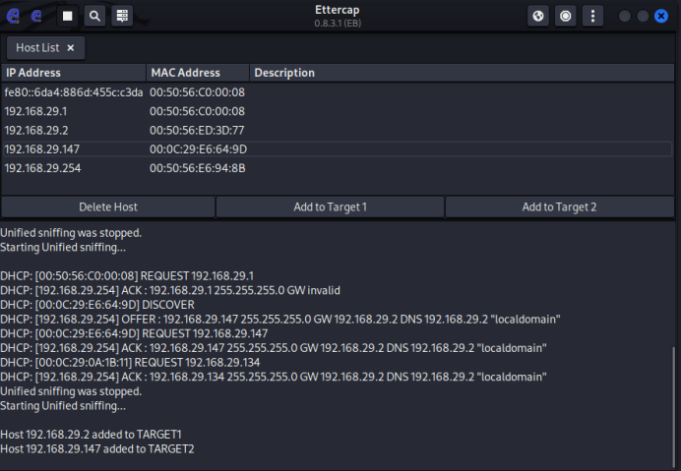Screen dimensions: 681x471
Task: Close the Host List tab
Action: point(70,48)
